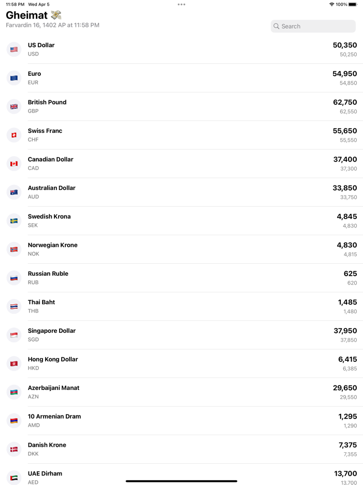This screenshot has height=485, width=363.
Task: Click the Australian Dollar flag icon
Action: [x=14, y=192]
